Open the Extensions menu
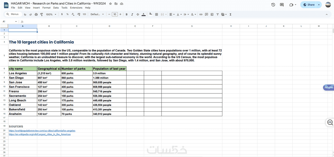Image resolution: width=334 pixels, height=157 pixels. (76, 8)
